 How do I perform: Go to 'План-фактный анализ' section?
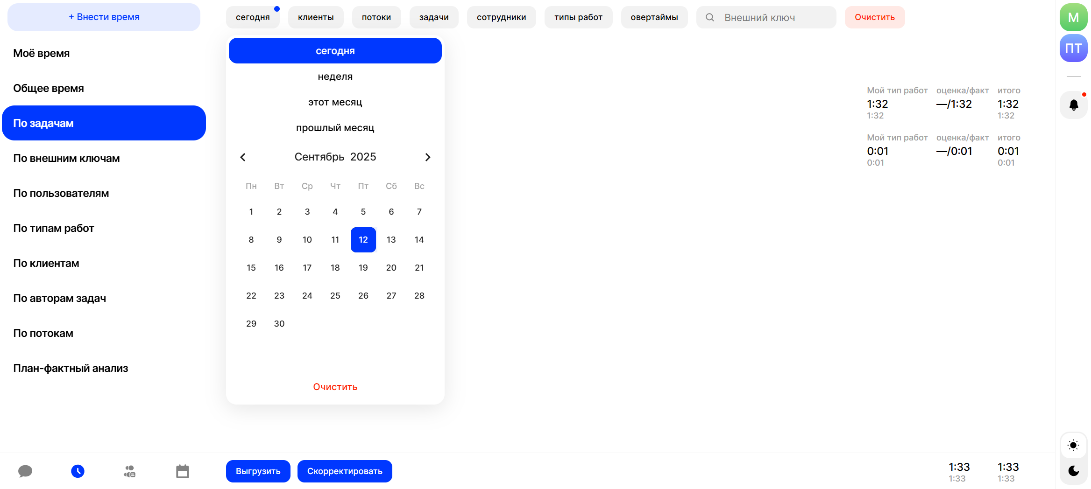[x=71, y=368]
